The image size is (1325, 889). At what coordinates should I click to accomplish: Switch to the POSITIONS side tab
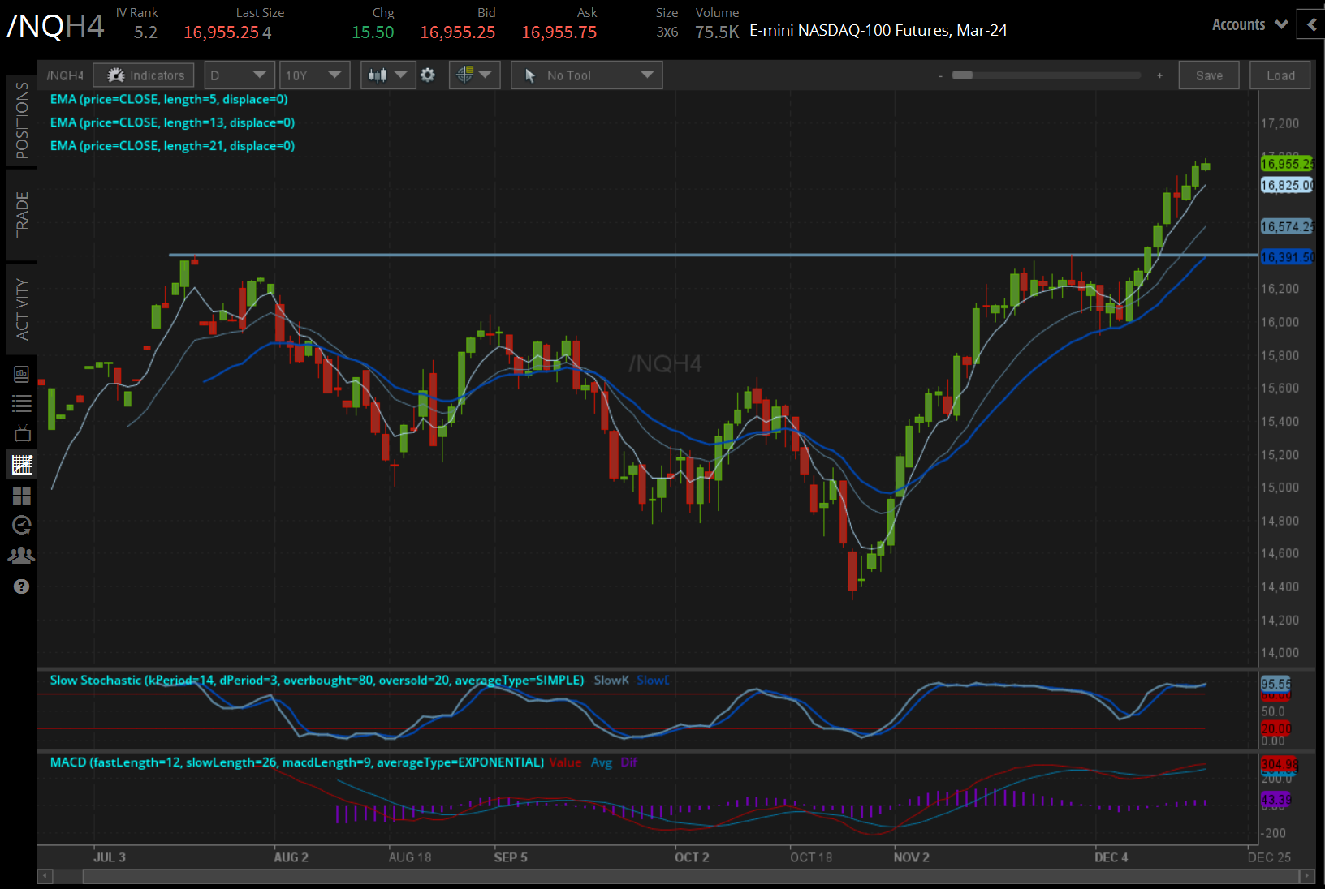pos(22,120)
